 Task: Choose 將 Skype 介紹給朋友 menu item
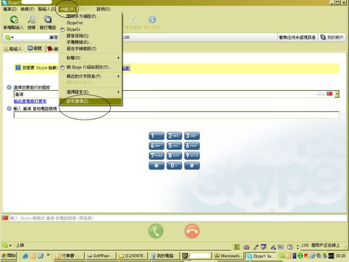point(90,67)
